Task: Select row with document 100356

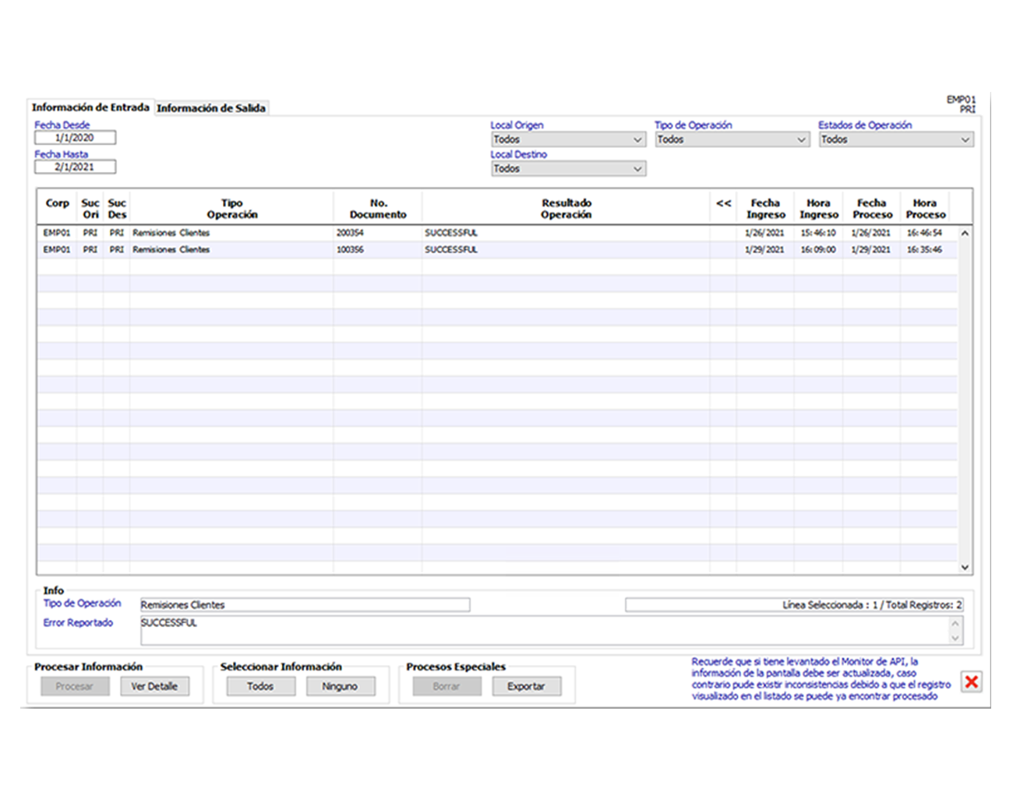Action: point(350,250)
